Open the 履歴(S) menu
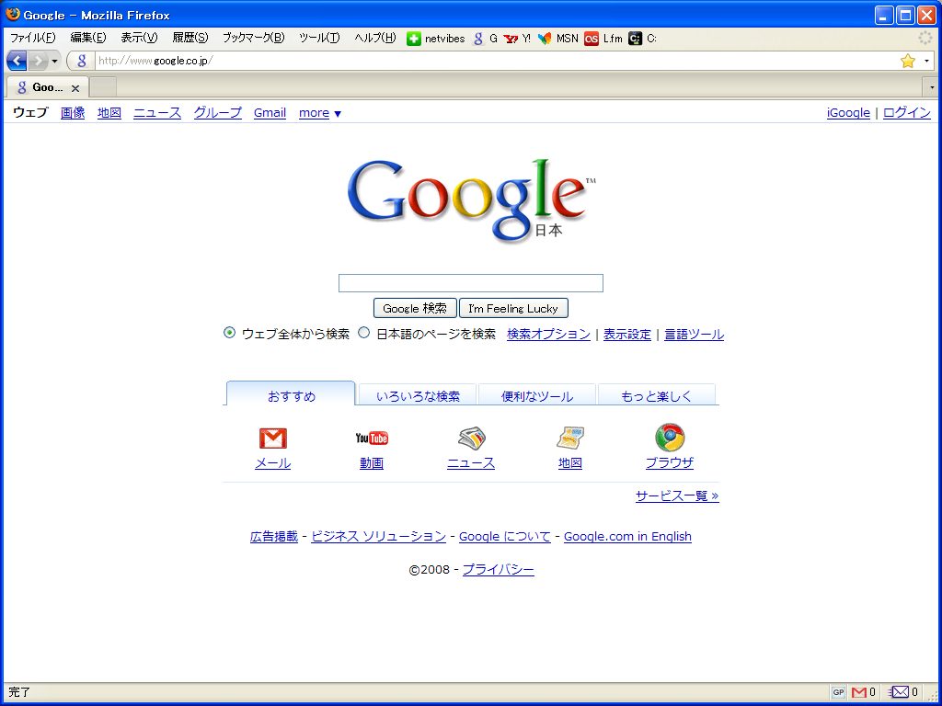Viewport: 942px width, 706px height. click(190, 38)
